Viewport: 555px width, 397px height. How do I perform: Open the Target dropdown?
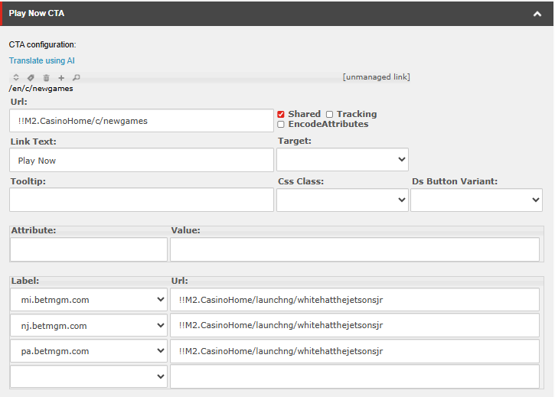tap(342, 160)
